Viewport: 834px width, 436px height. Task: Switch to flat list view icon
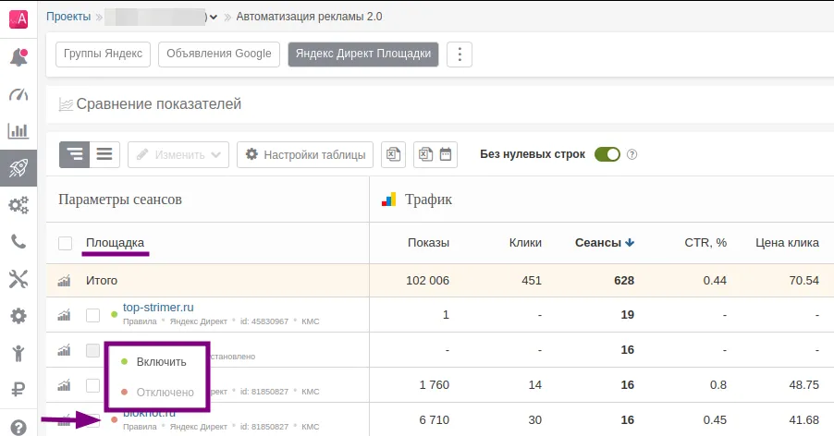click(104, 154)
